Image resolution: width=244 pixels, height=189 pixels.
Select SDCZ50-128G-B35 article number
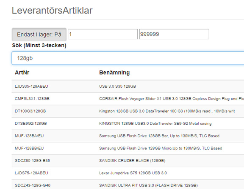[x=32, y=161]
